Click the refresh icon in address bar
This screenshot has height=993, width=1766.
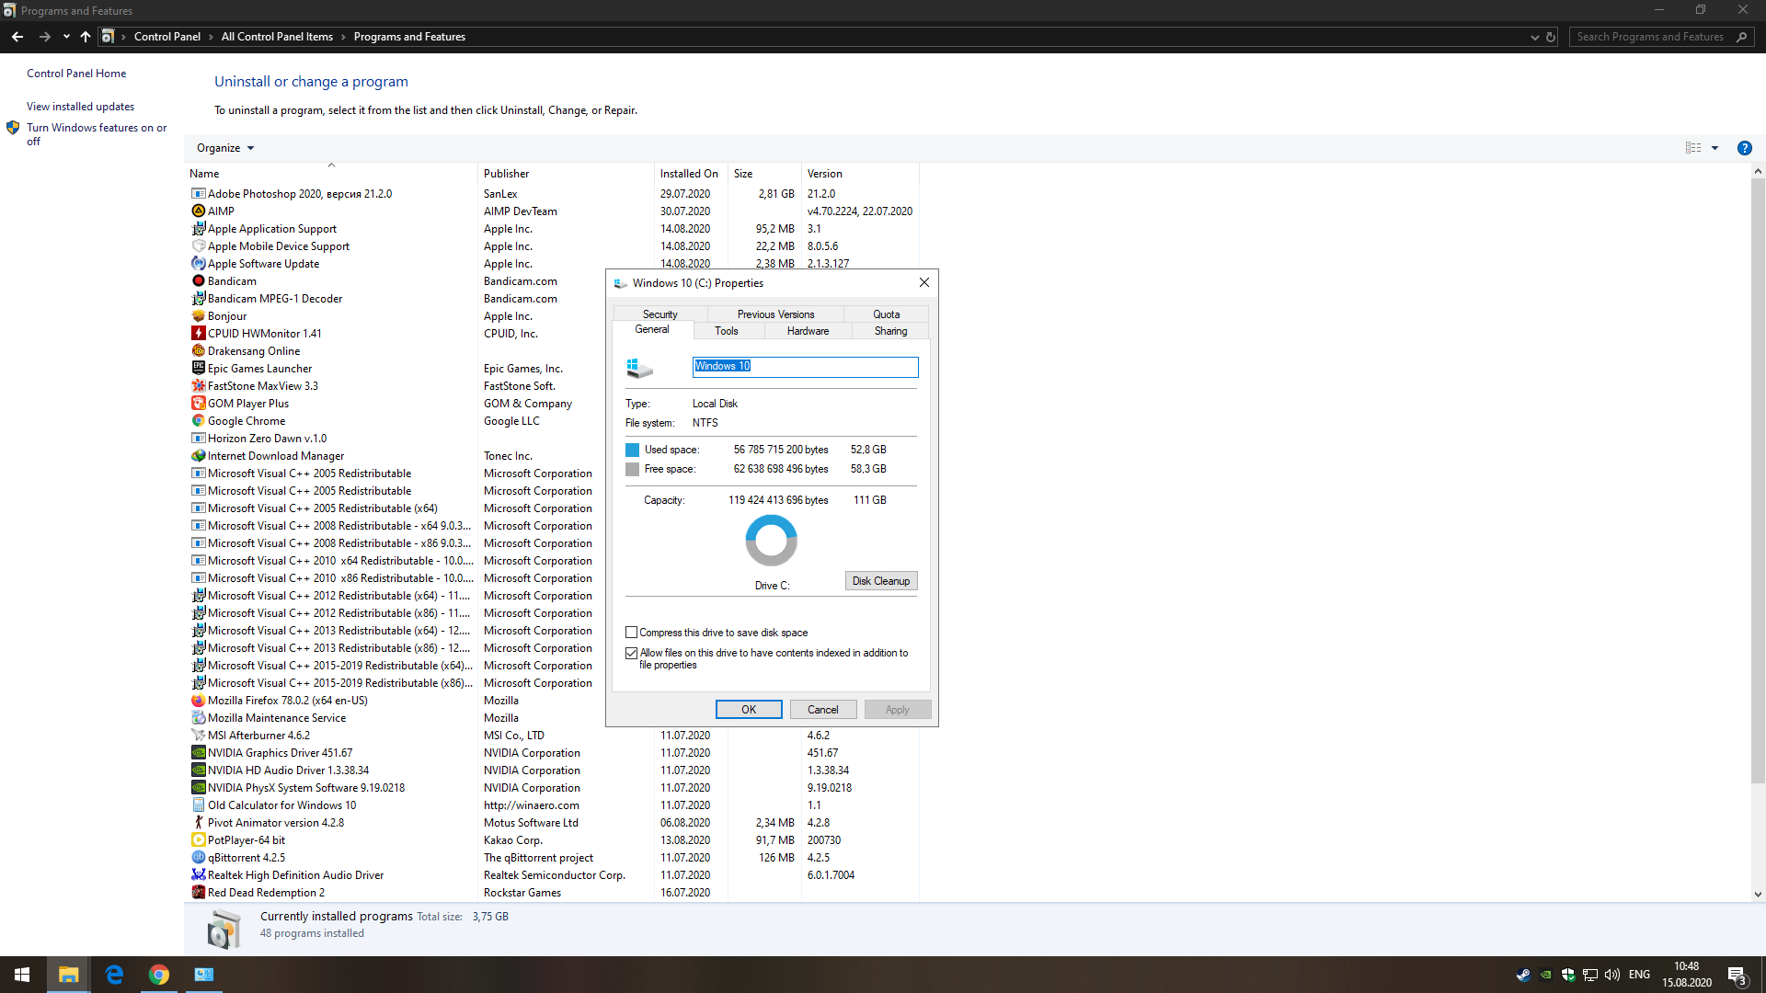(x=1551, y=38)
